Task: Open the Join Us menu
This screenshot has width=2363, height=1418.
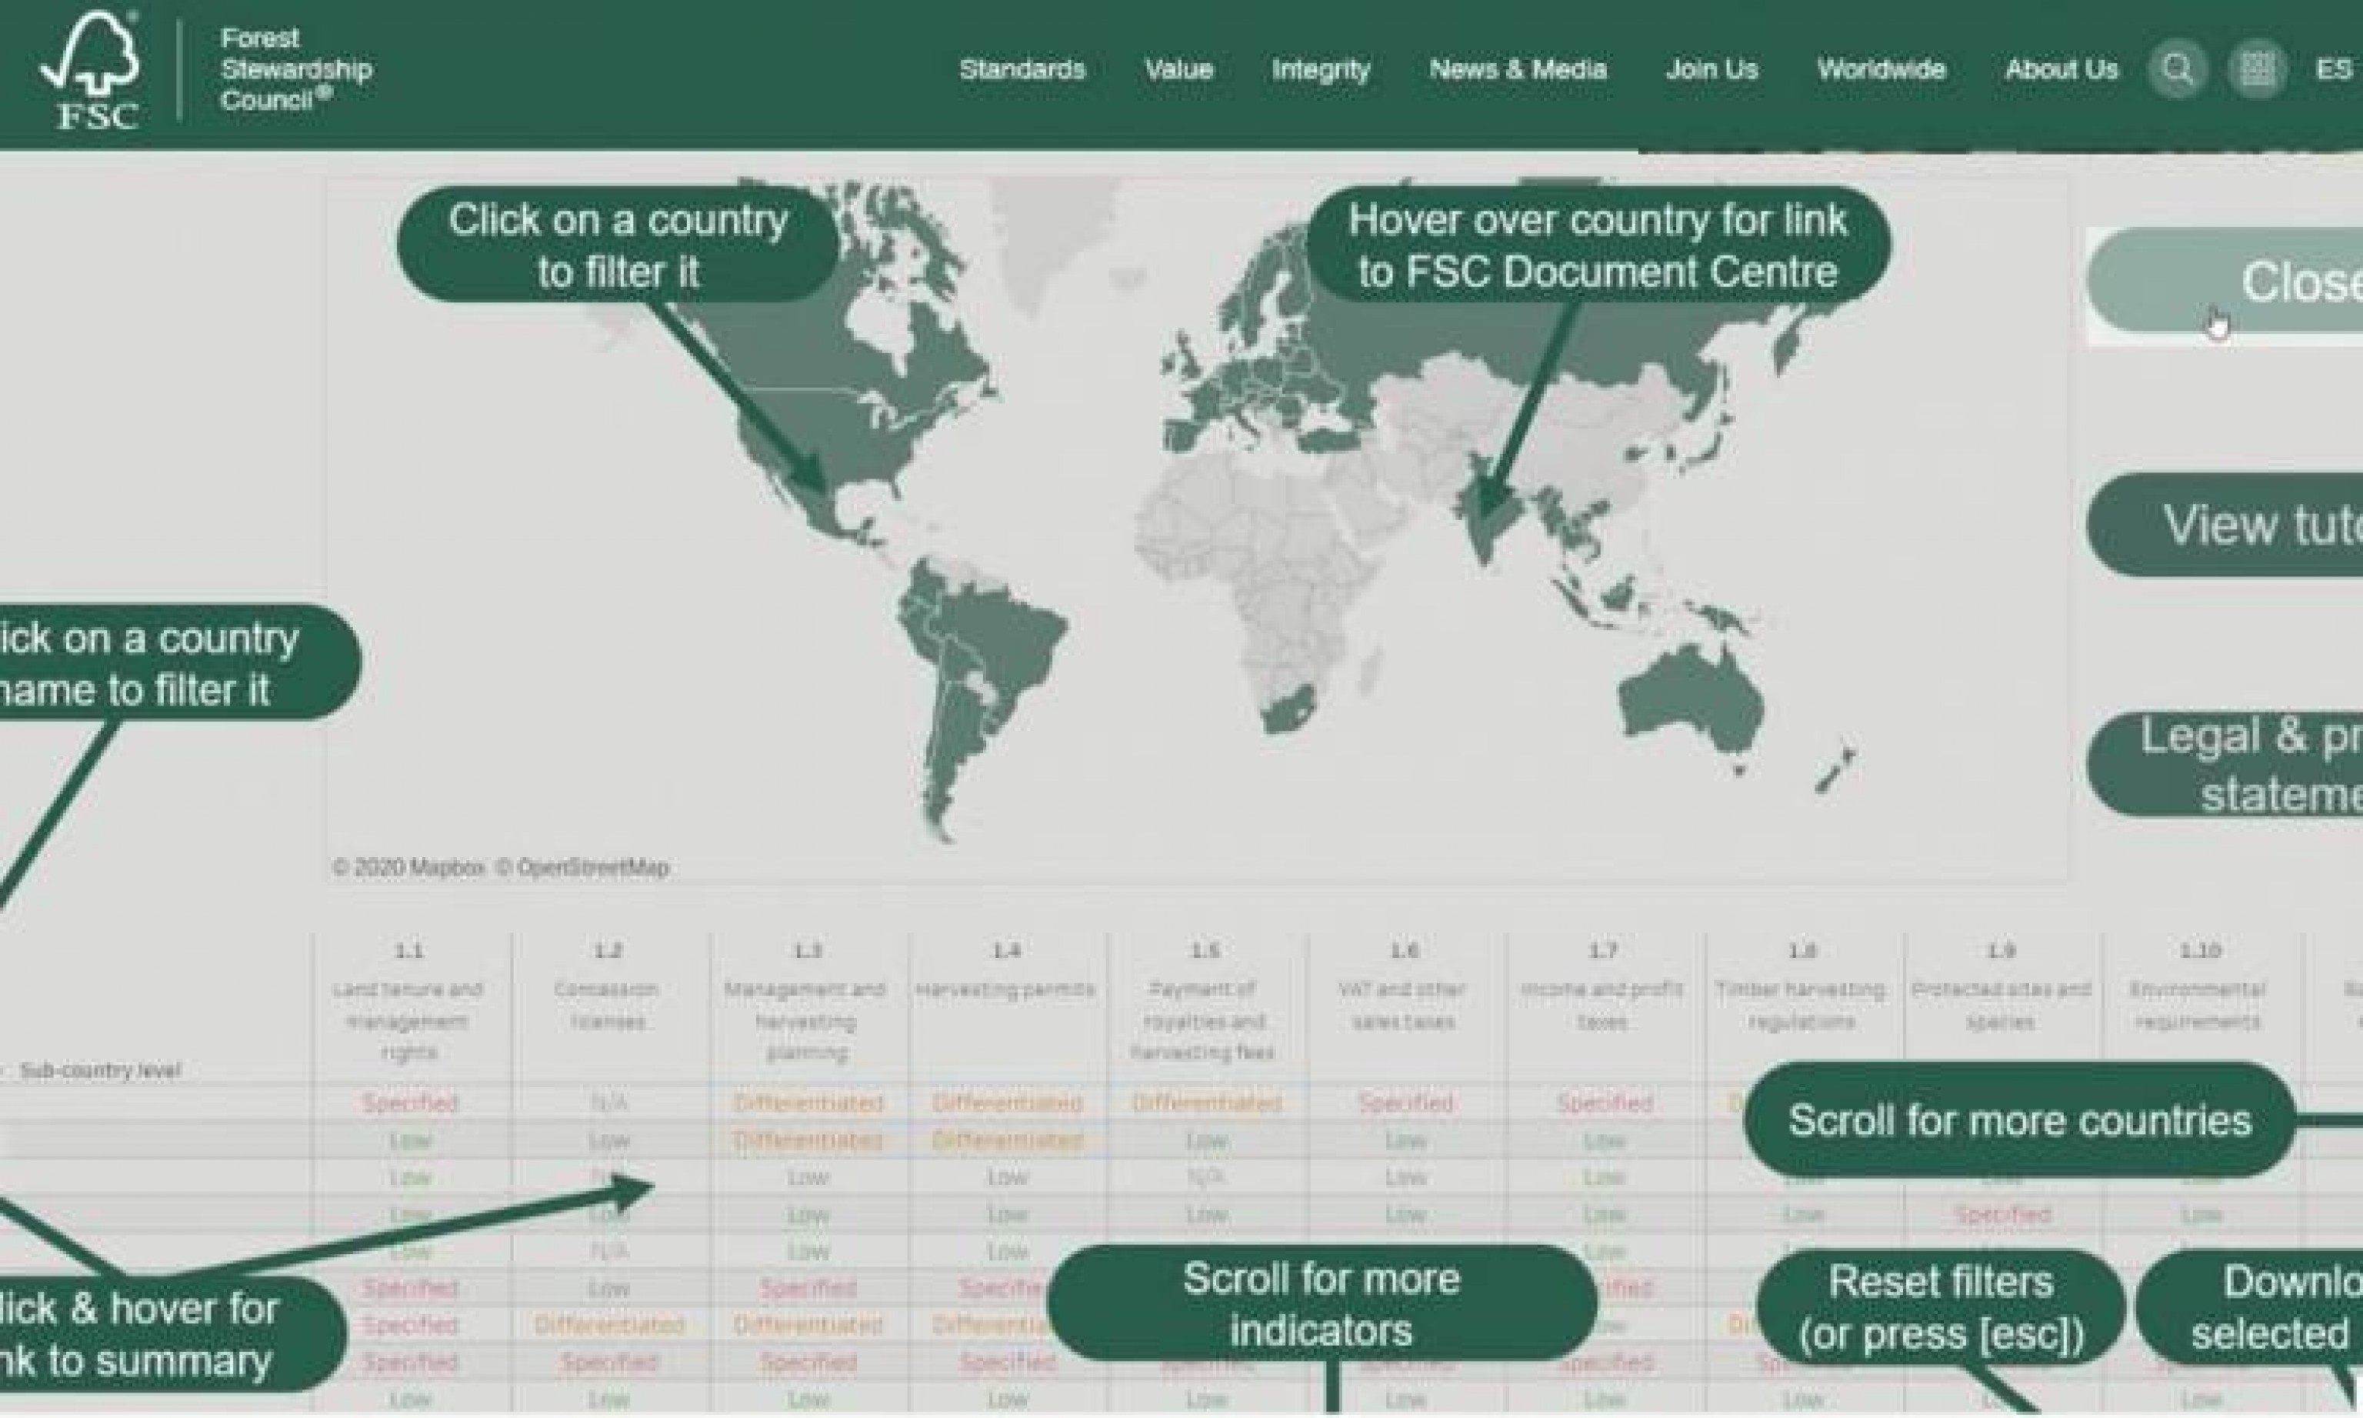Action: (x=1712, y=68)
